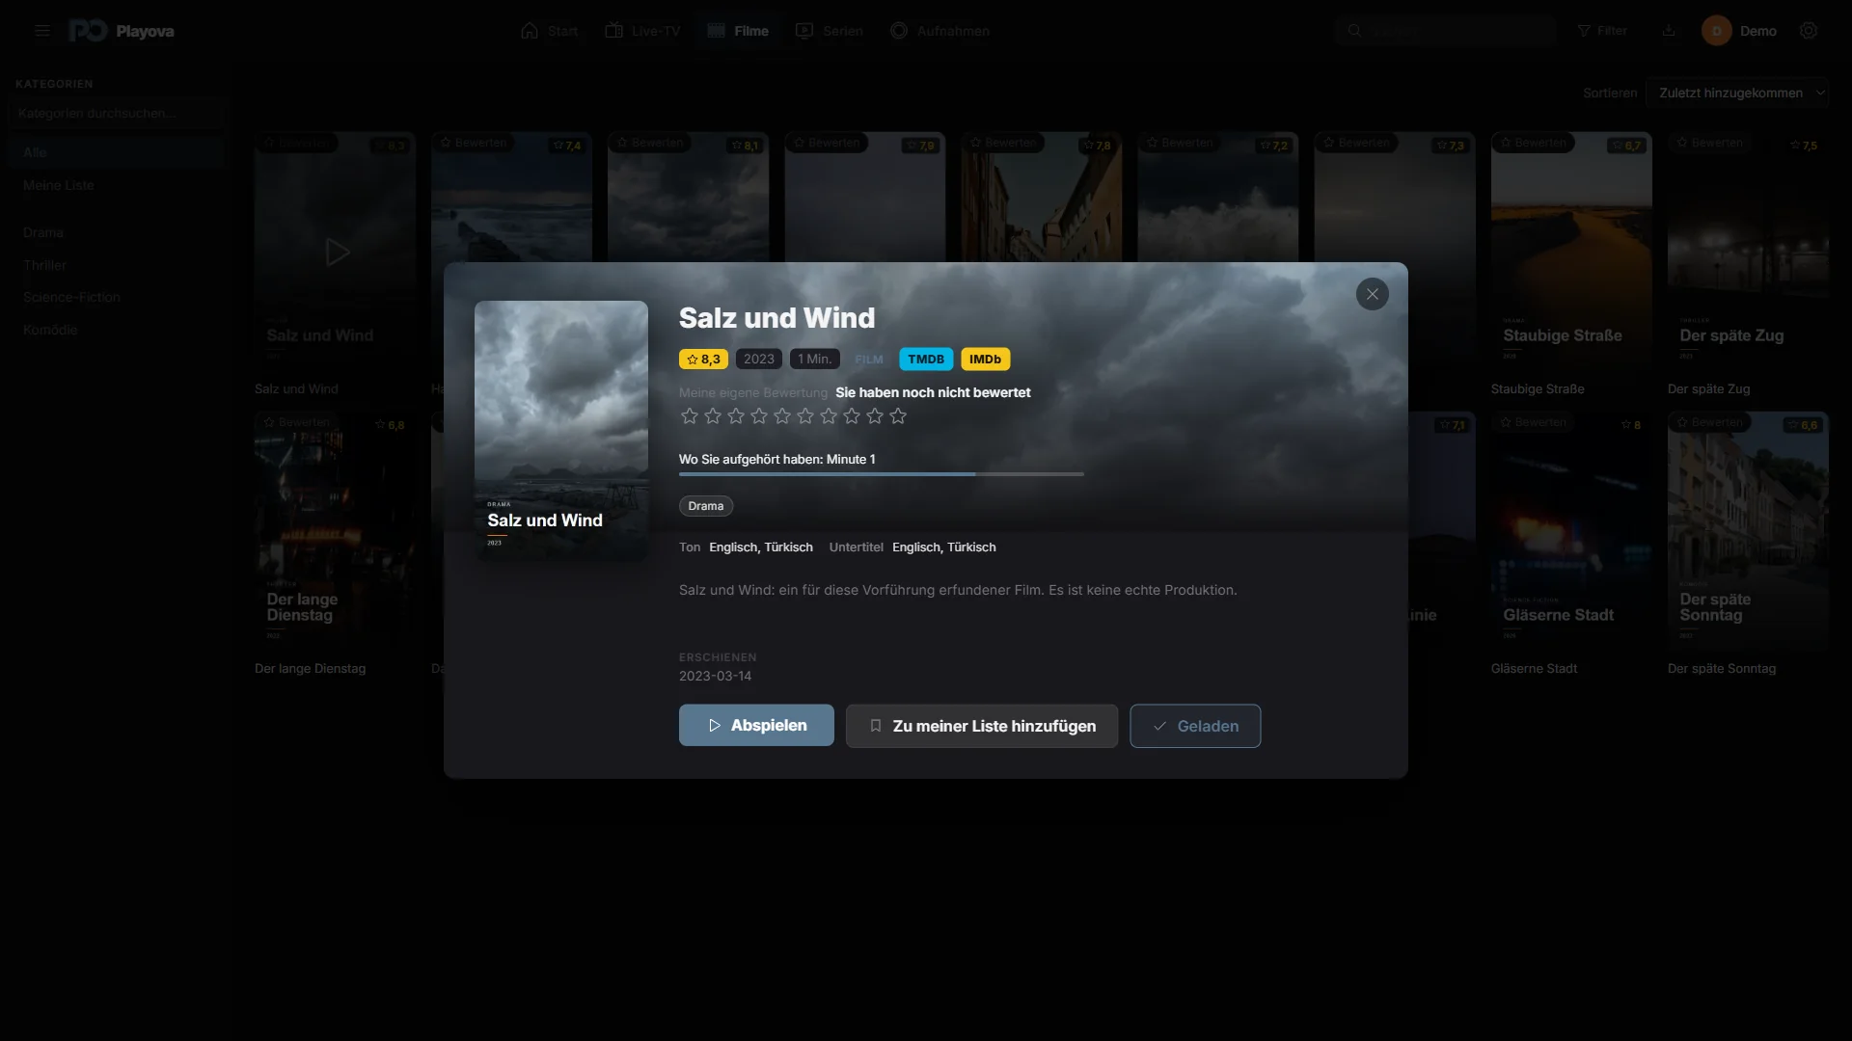Rate the movie one star
The image size is (1852, 1041).
(x=689, y=415)
